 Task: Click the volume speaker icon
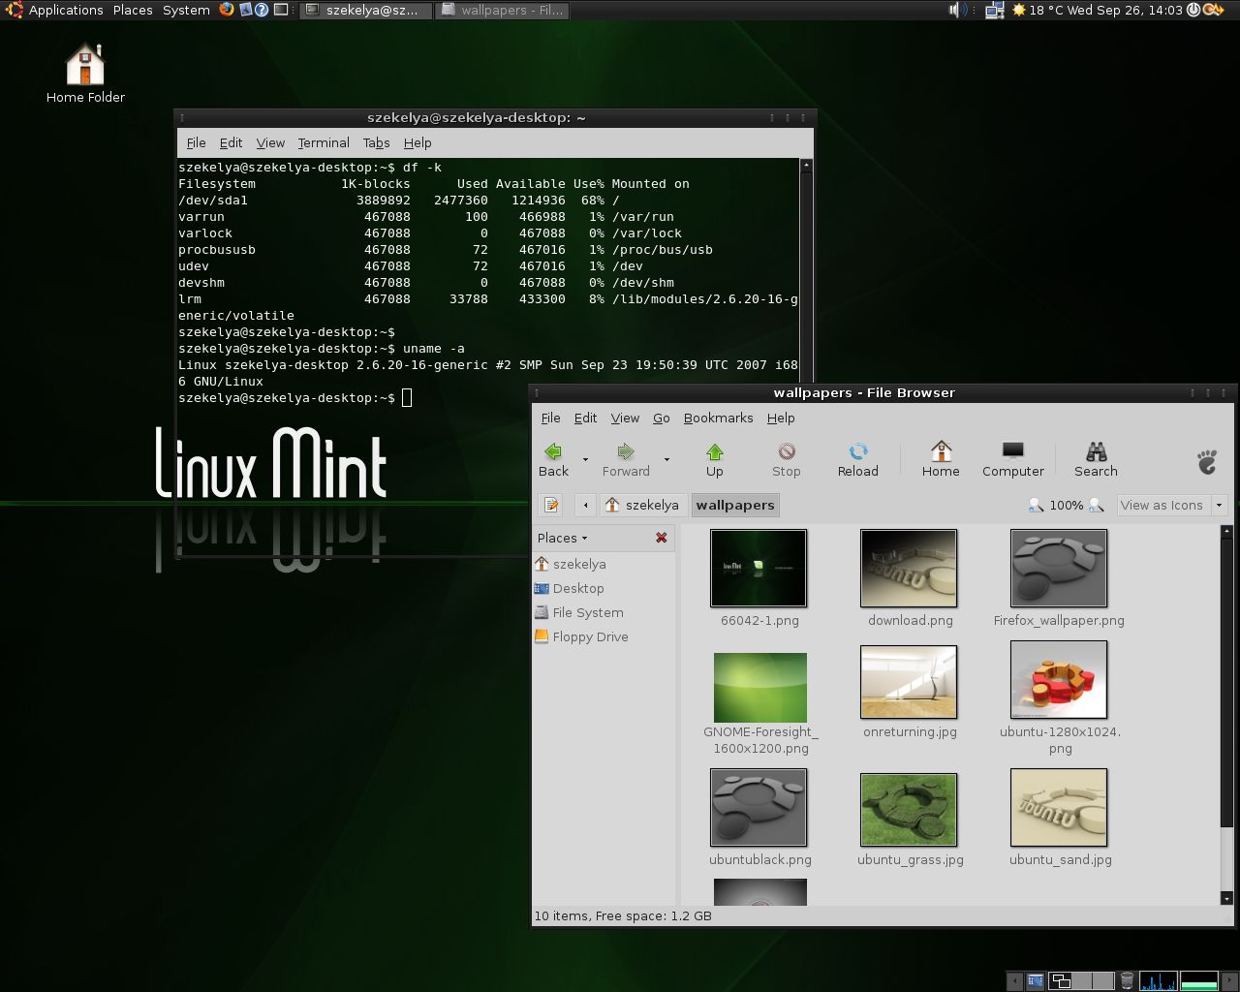tap(956, 10)
